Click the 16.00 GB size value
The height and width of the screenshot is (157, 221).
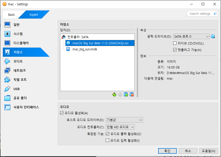pyautogui.click(x=173, y=67)
